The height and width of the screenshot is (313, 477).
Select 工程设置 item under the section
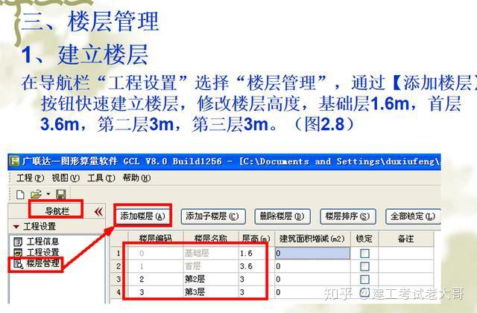pyautogui.click(x=42, y=252)
